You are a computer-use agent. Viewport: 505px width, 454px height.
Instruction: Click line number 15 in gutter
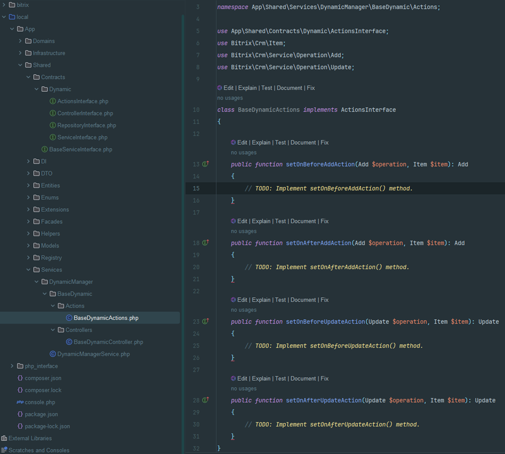196,188
